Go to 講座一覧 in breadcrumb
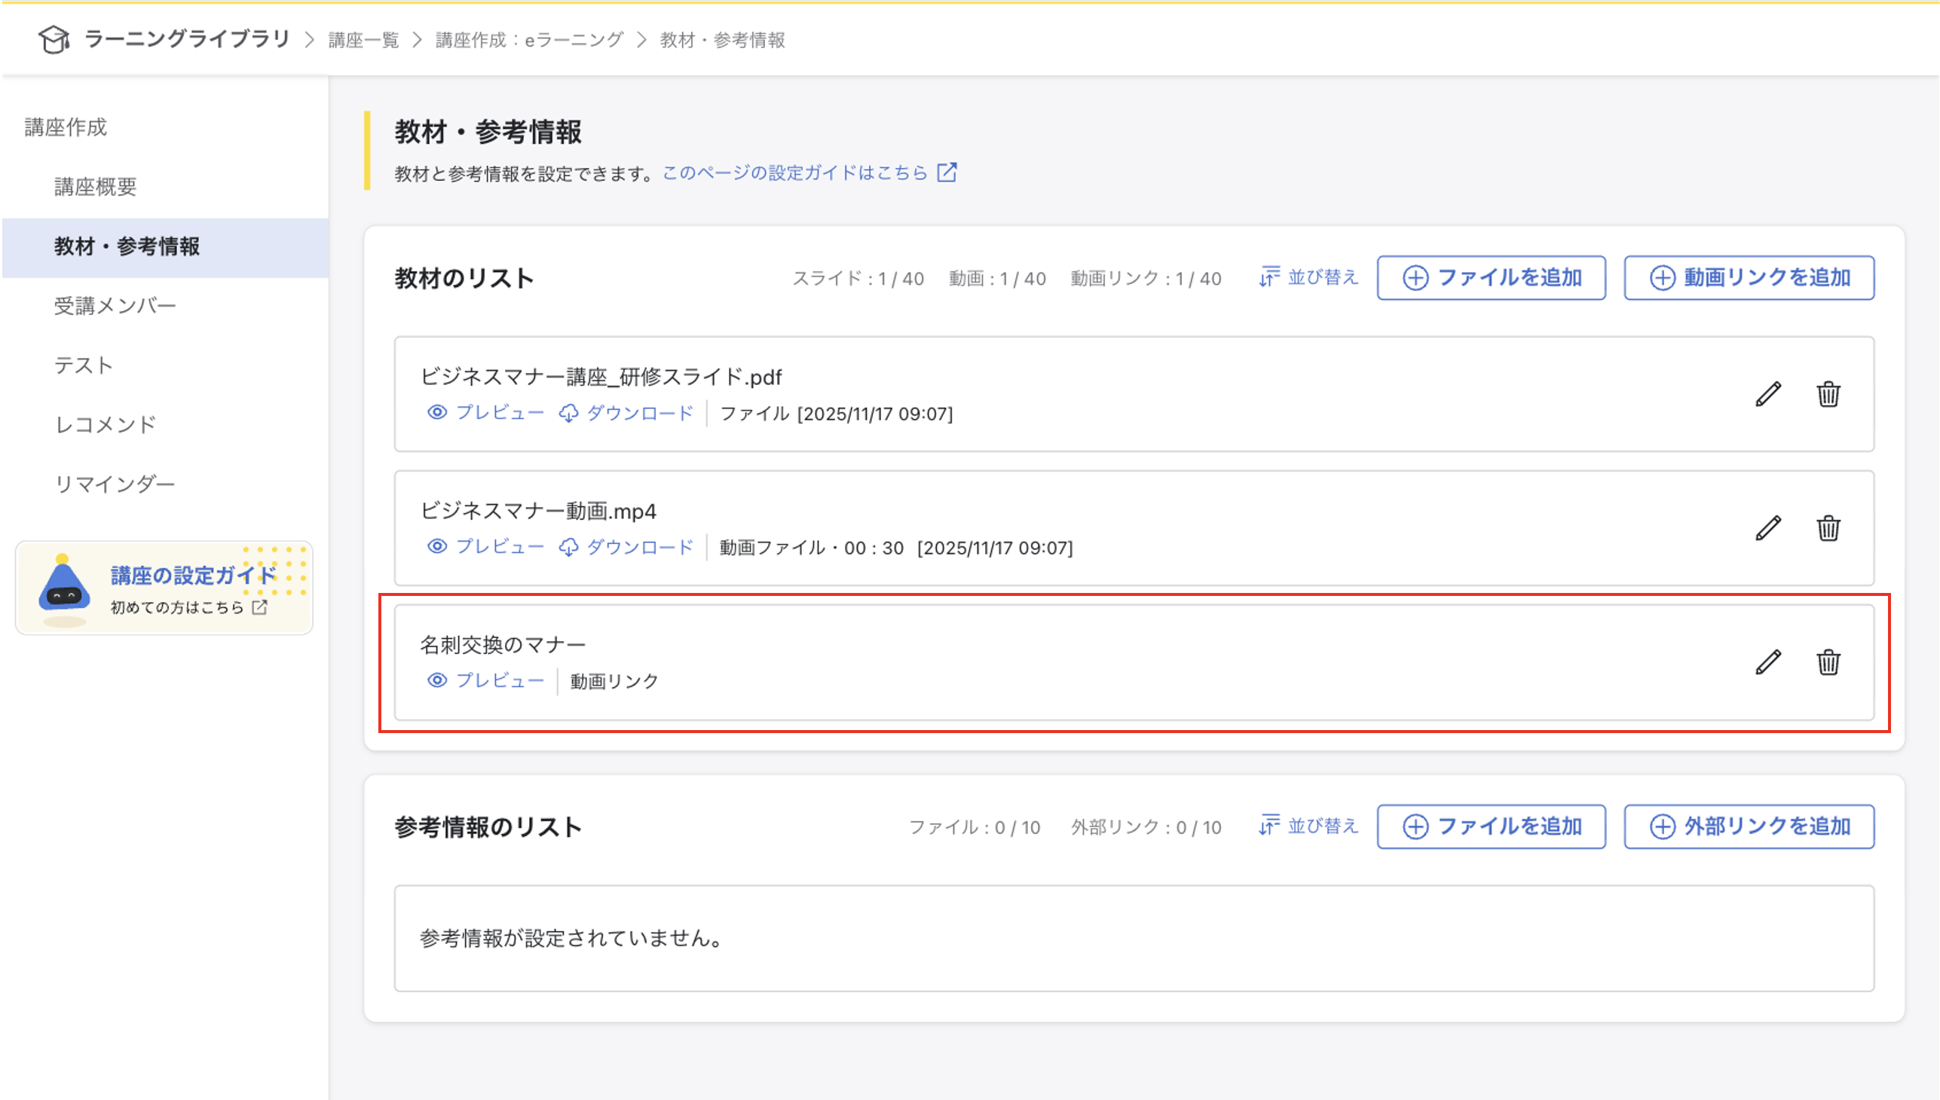The width and height of the screenshot is (1940, 1100). click(363, 40)
